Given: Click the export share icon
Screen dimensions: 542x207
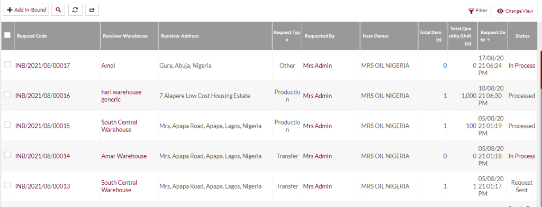Looking at the screenshot, I should coord(92,10).
